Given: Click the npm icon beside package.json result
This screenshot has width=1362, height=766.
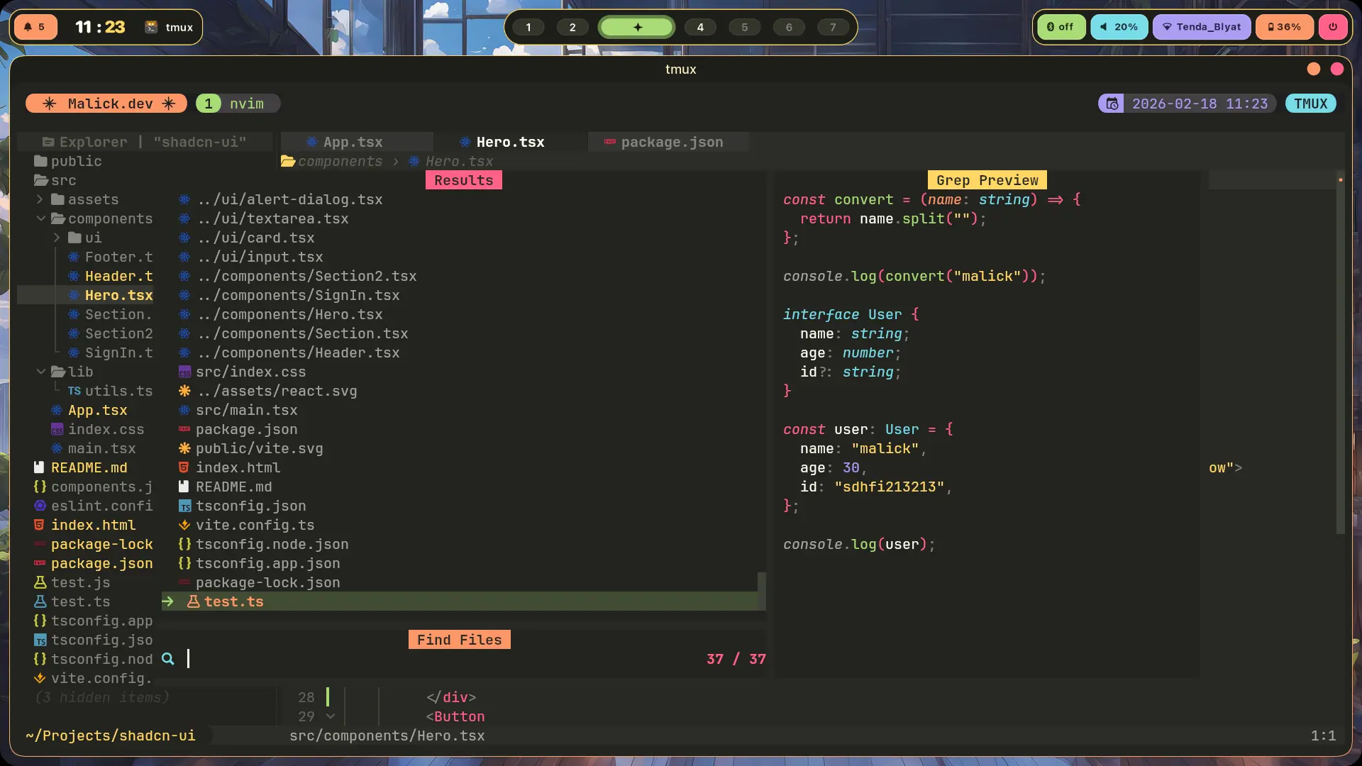Looking at the screenshot, I should [184, 430].
